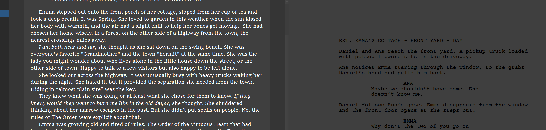Click scrollbar track above the thumb
Screen dimensions: 546x130
coord(287,19)
